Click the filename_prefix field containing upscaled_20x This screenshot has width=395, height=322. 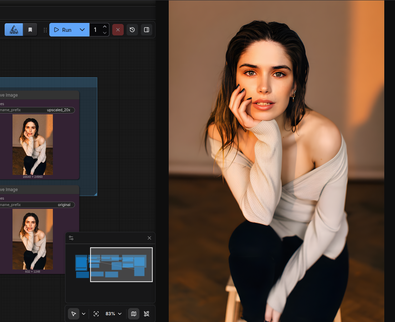[x=37, y=110]
